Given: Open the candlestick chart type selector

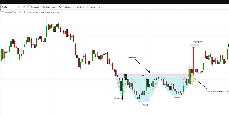Looking at the screenshot, I should pyautogui.click(x=24, y=7).
